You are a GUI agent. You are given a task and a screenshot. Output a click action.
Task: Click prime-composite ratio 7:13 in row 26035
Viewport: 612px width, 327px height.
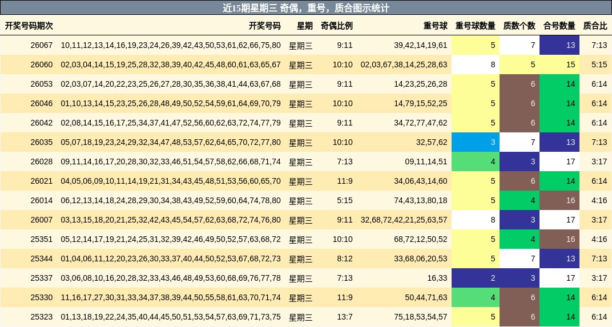(599, 143)
